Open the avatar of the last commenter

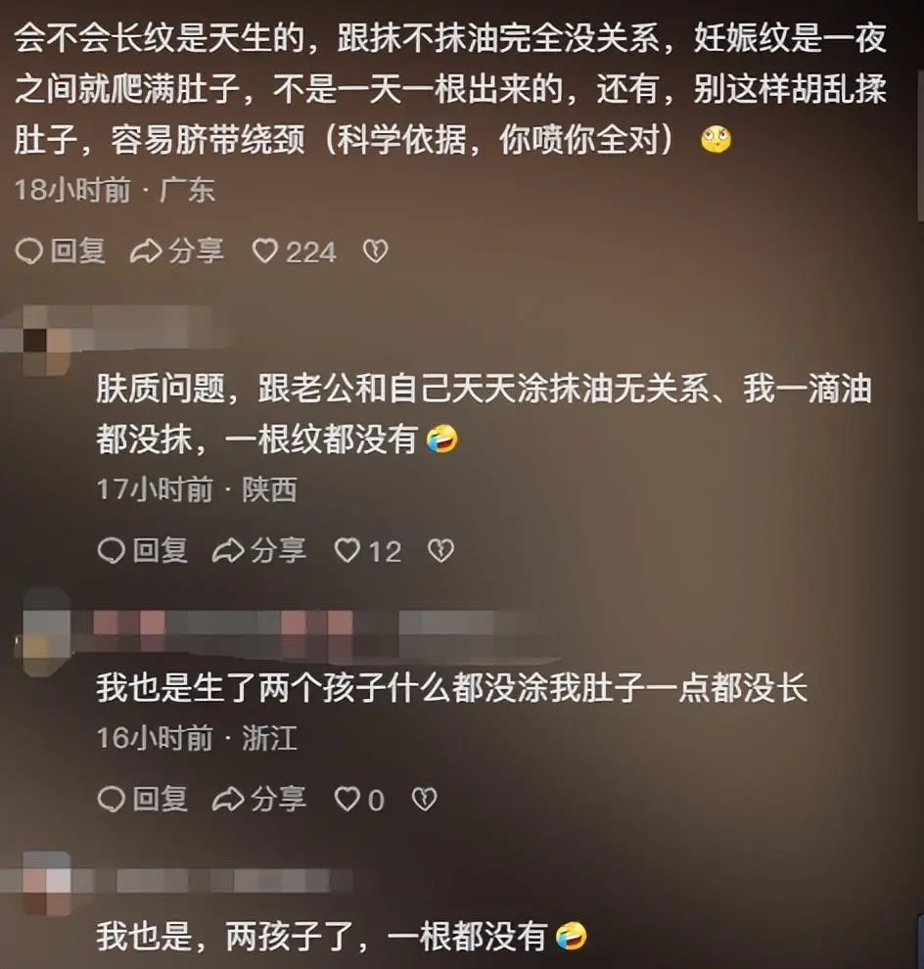click(x=47, y=883)
